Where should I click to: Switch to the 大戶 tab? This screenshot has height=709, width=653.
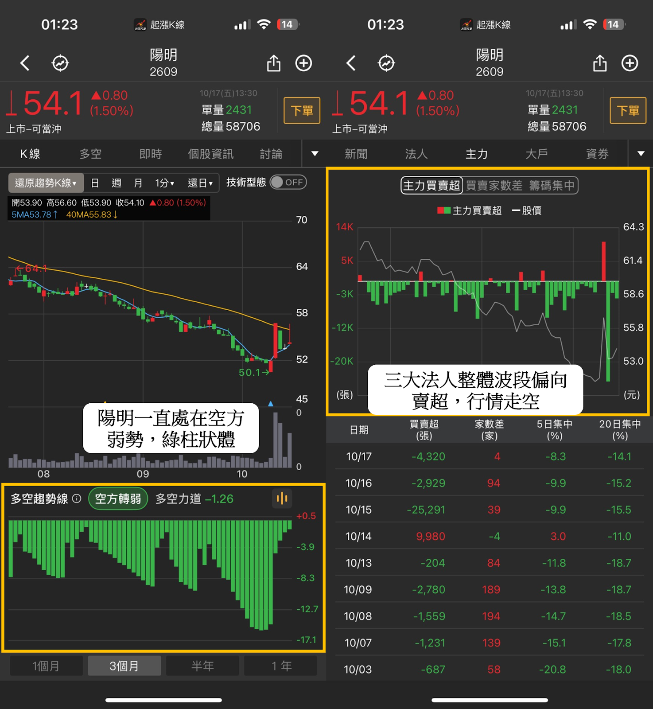coord(537,154)
